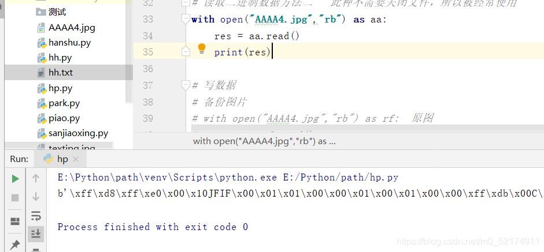Click the code line res = aa.read()
Screen dimensions: 544x252
click(256, 36)
